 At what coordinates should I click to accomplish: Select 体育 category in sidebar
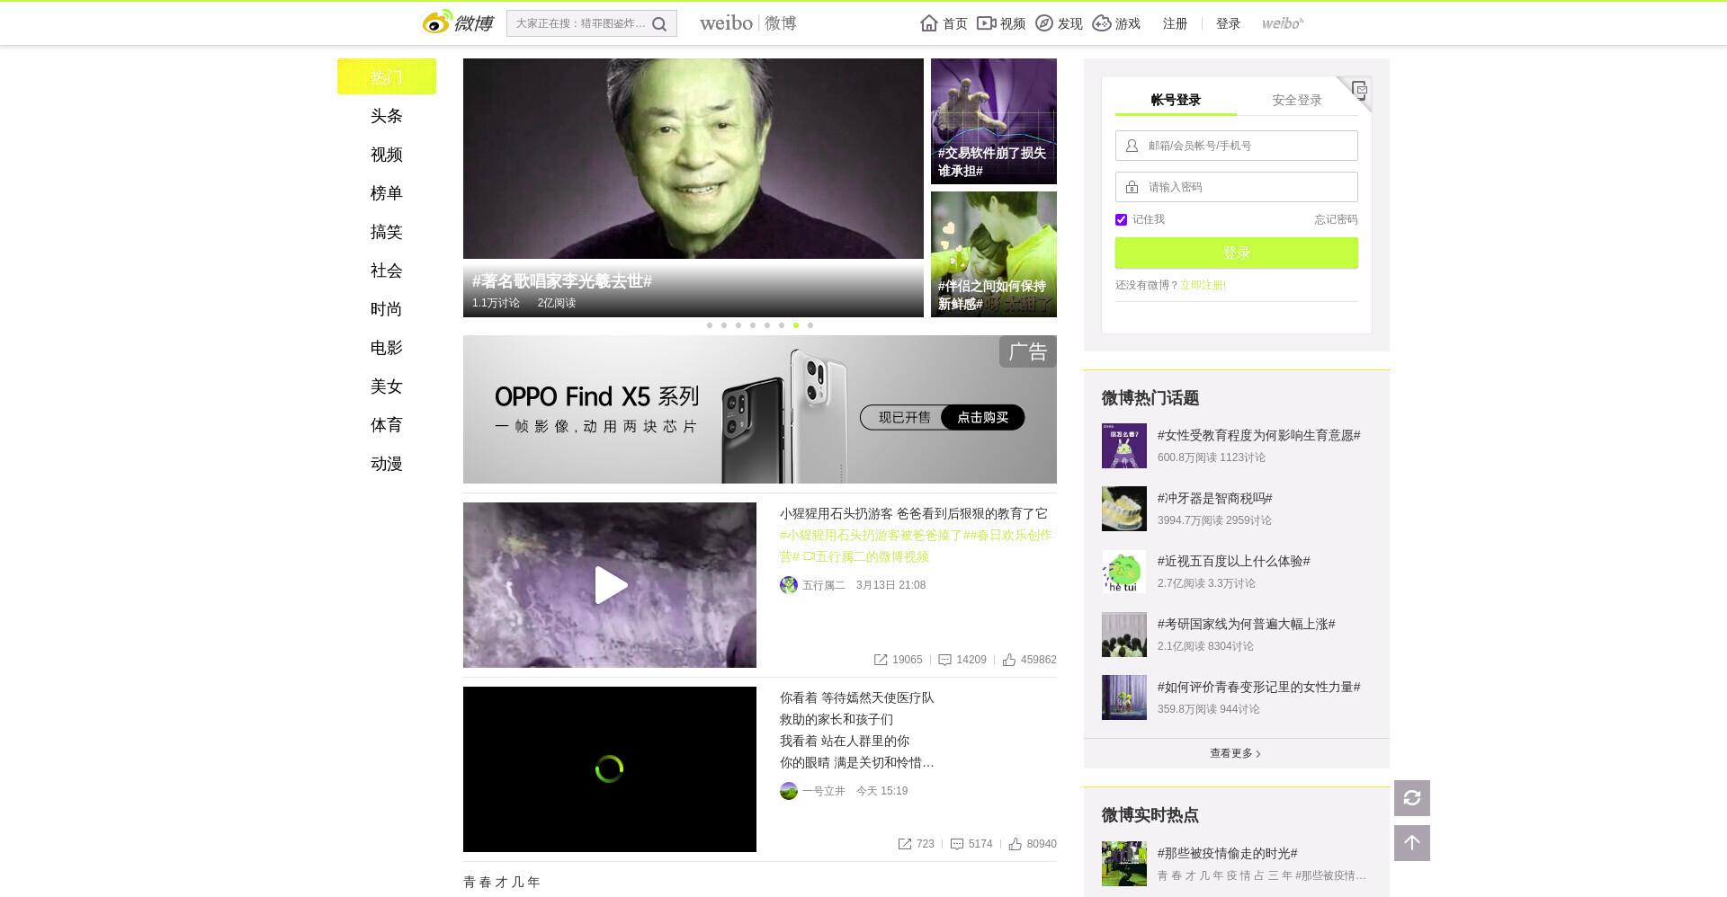click(x=387, y=425)
